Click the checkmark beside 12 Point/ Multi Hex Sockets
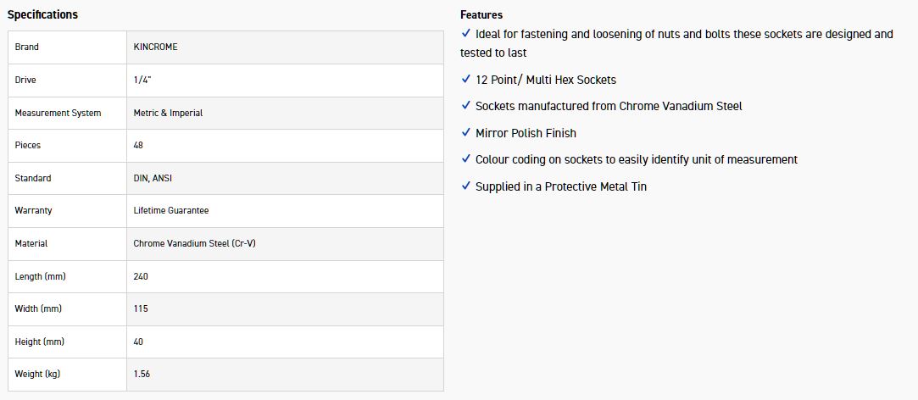 coord(465,79)
